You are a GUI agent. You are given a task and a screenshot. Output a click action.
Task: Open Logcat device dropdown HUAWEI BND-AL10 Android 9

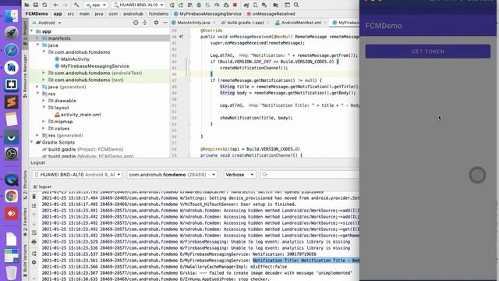pyautogui.click(x=77, y=175)
